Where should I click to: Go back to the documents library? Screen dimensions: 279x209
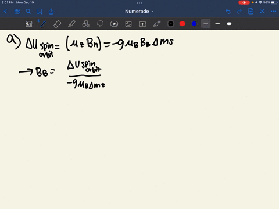5,12
